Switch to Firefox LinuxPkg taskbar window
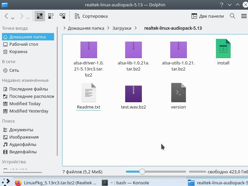Screen dimensions: 248x186 pos(56,183)
